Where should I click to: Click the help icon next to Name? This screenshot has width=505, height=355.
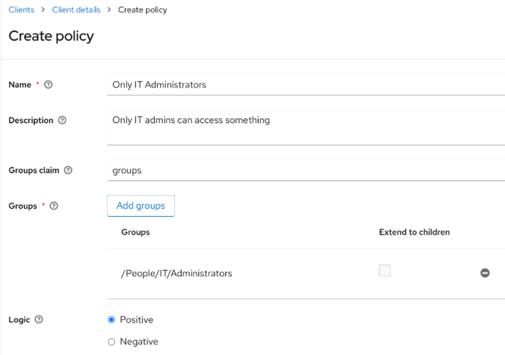(48, 85)
